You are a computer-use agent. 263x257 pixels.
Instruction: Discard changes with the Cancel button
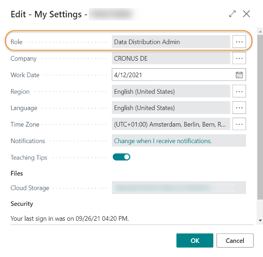pyautogui.click(x=235, y=241)
